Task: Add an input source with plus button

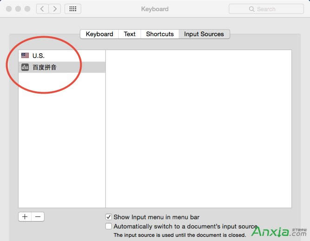Action: (25, 216)
